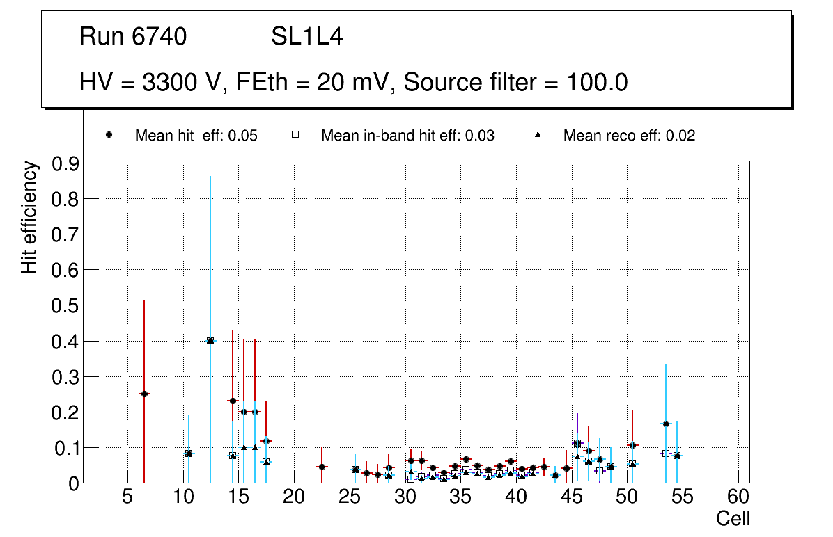The height and width of the screenshot is (537, 833).
Task: Click the 'Hit efficiency' y-axis title
Action: click(29, 218)
